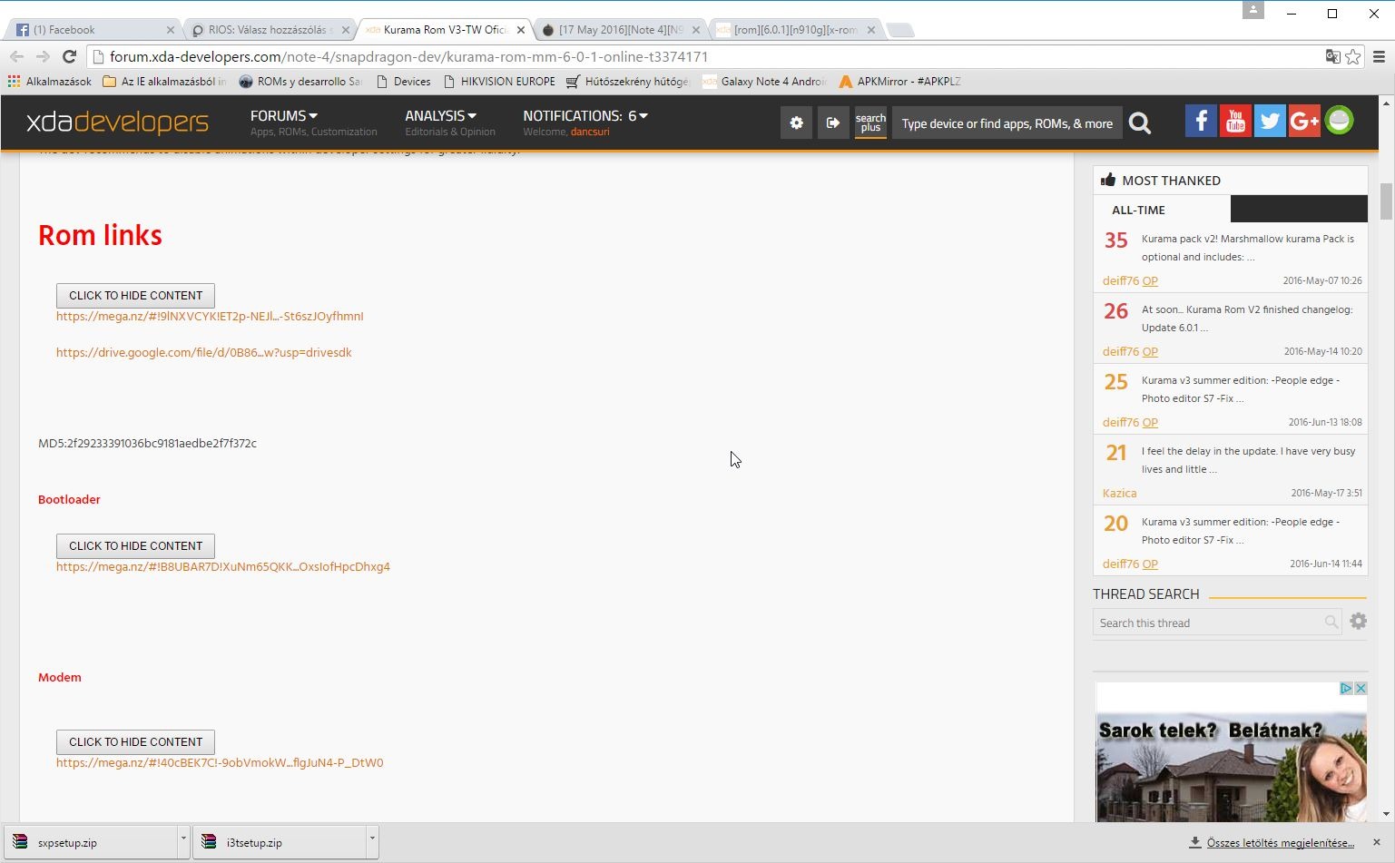Open thread search settings gear
Viewport: 1395px width, 863px height.
click(1358, 622)
